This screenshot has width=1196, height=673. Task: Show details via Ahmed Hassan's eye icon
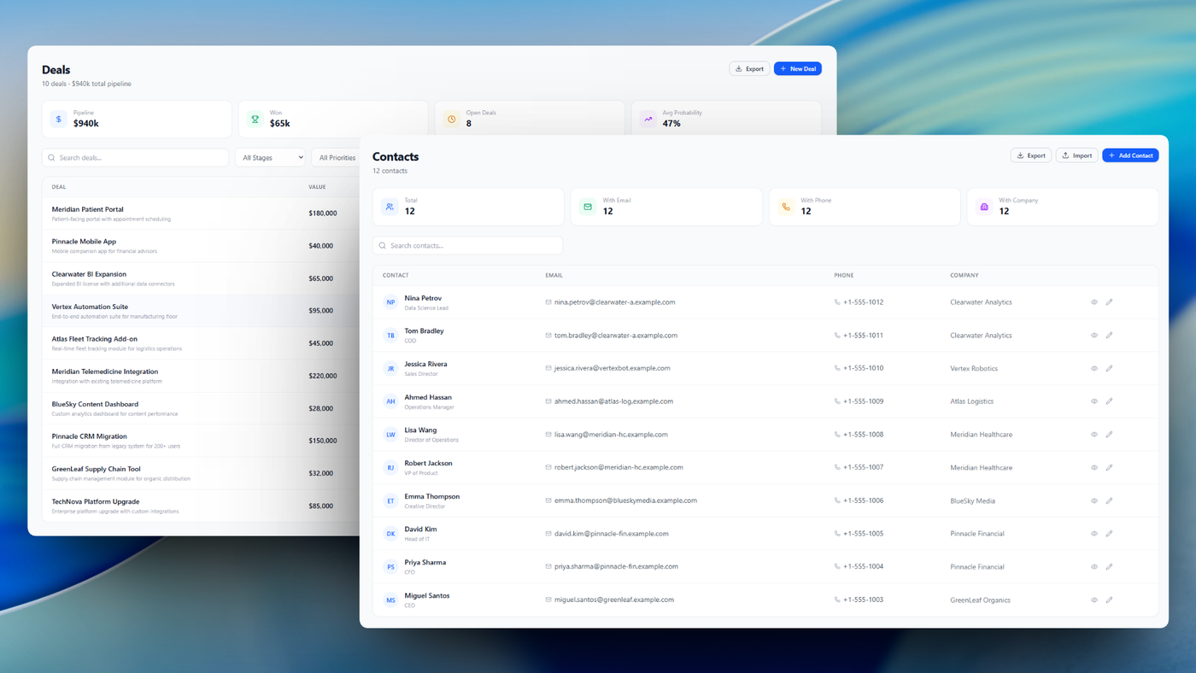click(1093, 401)
